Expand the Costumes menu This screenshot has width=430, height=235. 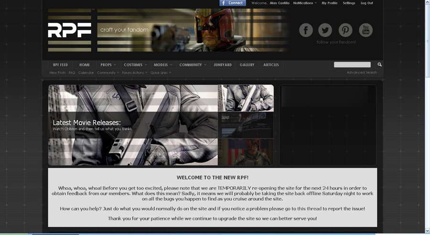coord(135,65)
